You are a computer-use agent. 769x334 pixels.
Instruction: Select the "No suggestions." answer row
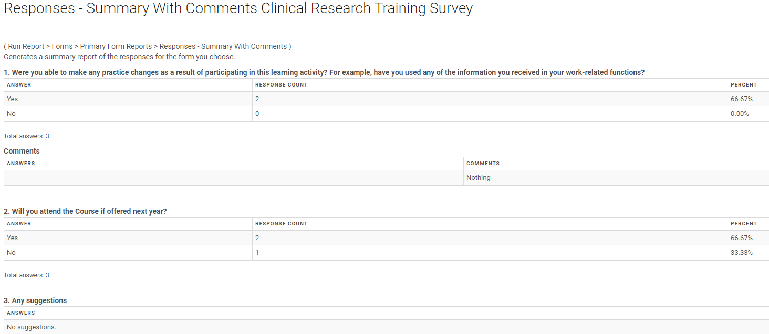[x=32, y=327]
